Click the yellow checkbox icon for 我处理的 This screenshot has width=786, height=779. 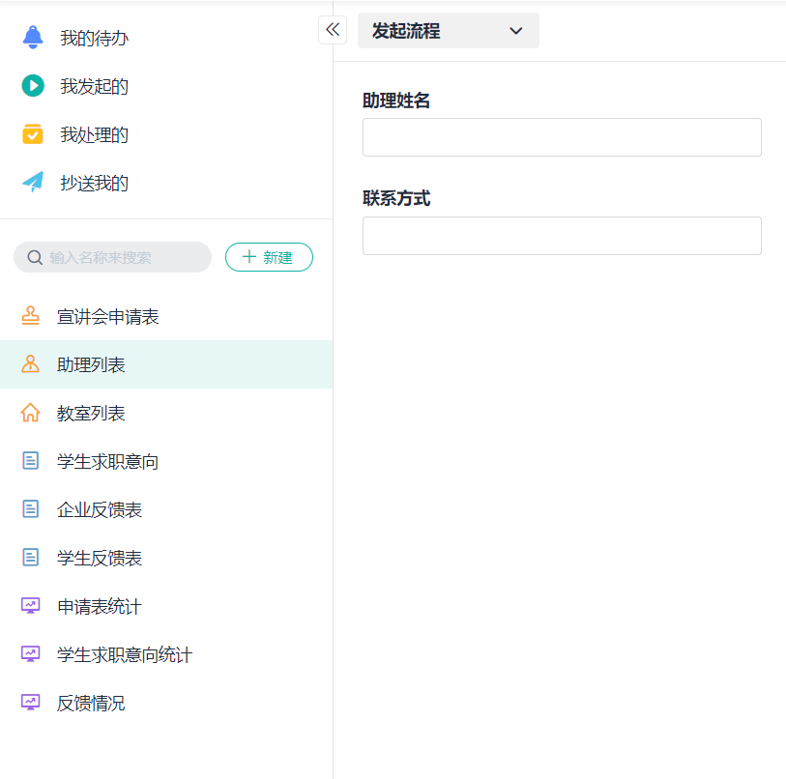33,134
